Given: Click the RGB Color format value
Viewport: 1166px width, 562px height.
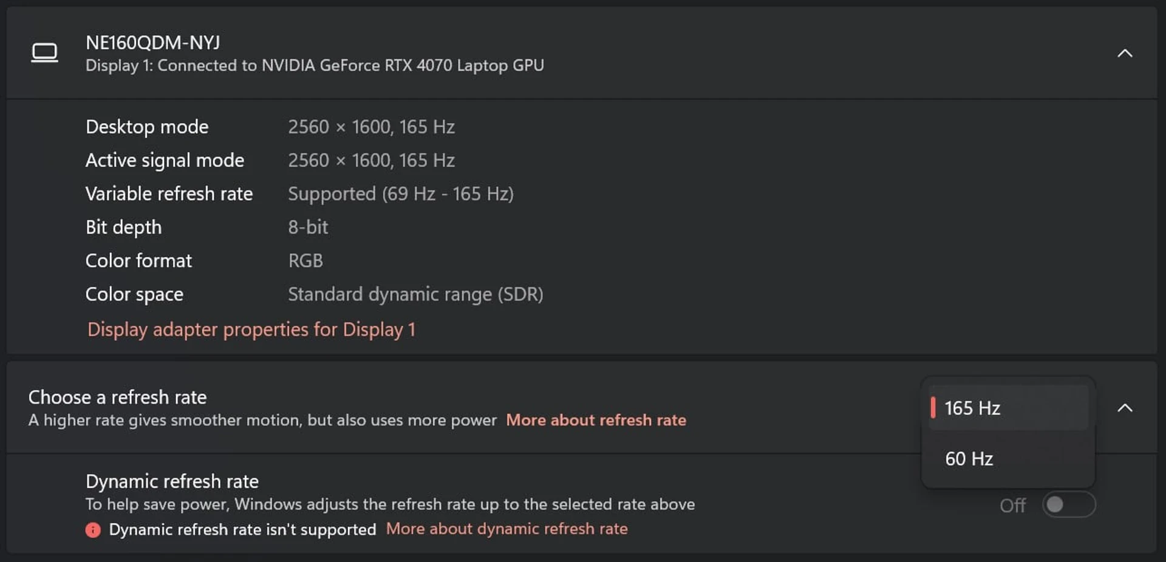Looking at the screenshot, I should tap(305, 260).
